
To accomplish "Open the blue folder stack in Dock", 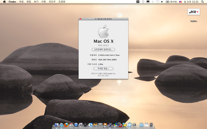I will (x=141, y=125).
